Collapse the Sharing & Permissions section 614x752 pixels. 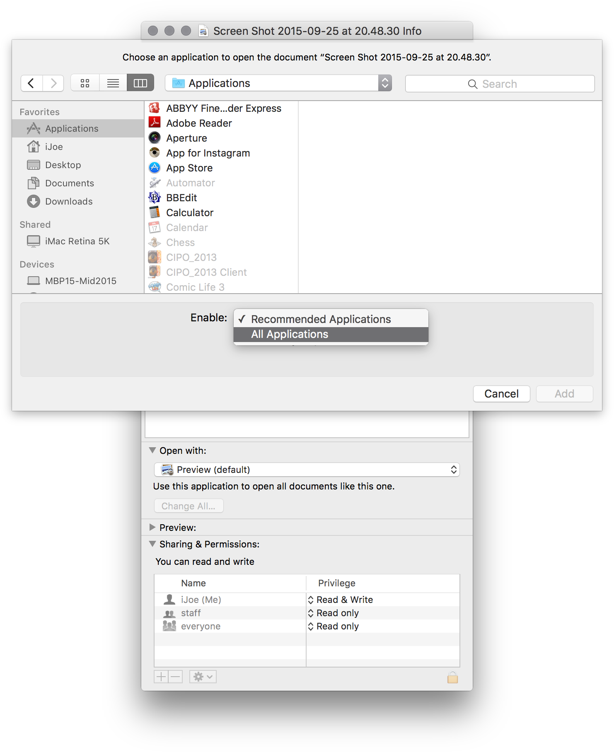pyautogui.click(x=152, y=544)
